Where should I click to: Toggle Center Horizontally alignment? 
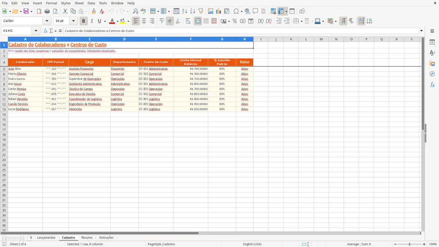144,21
